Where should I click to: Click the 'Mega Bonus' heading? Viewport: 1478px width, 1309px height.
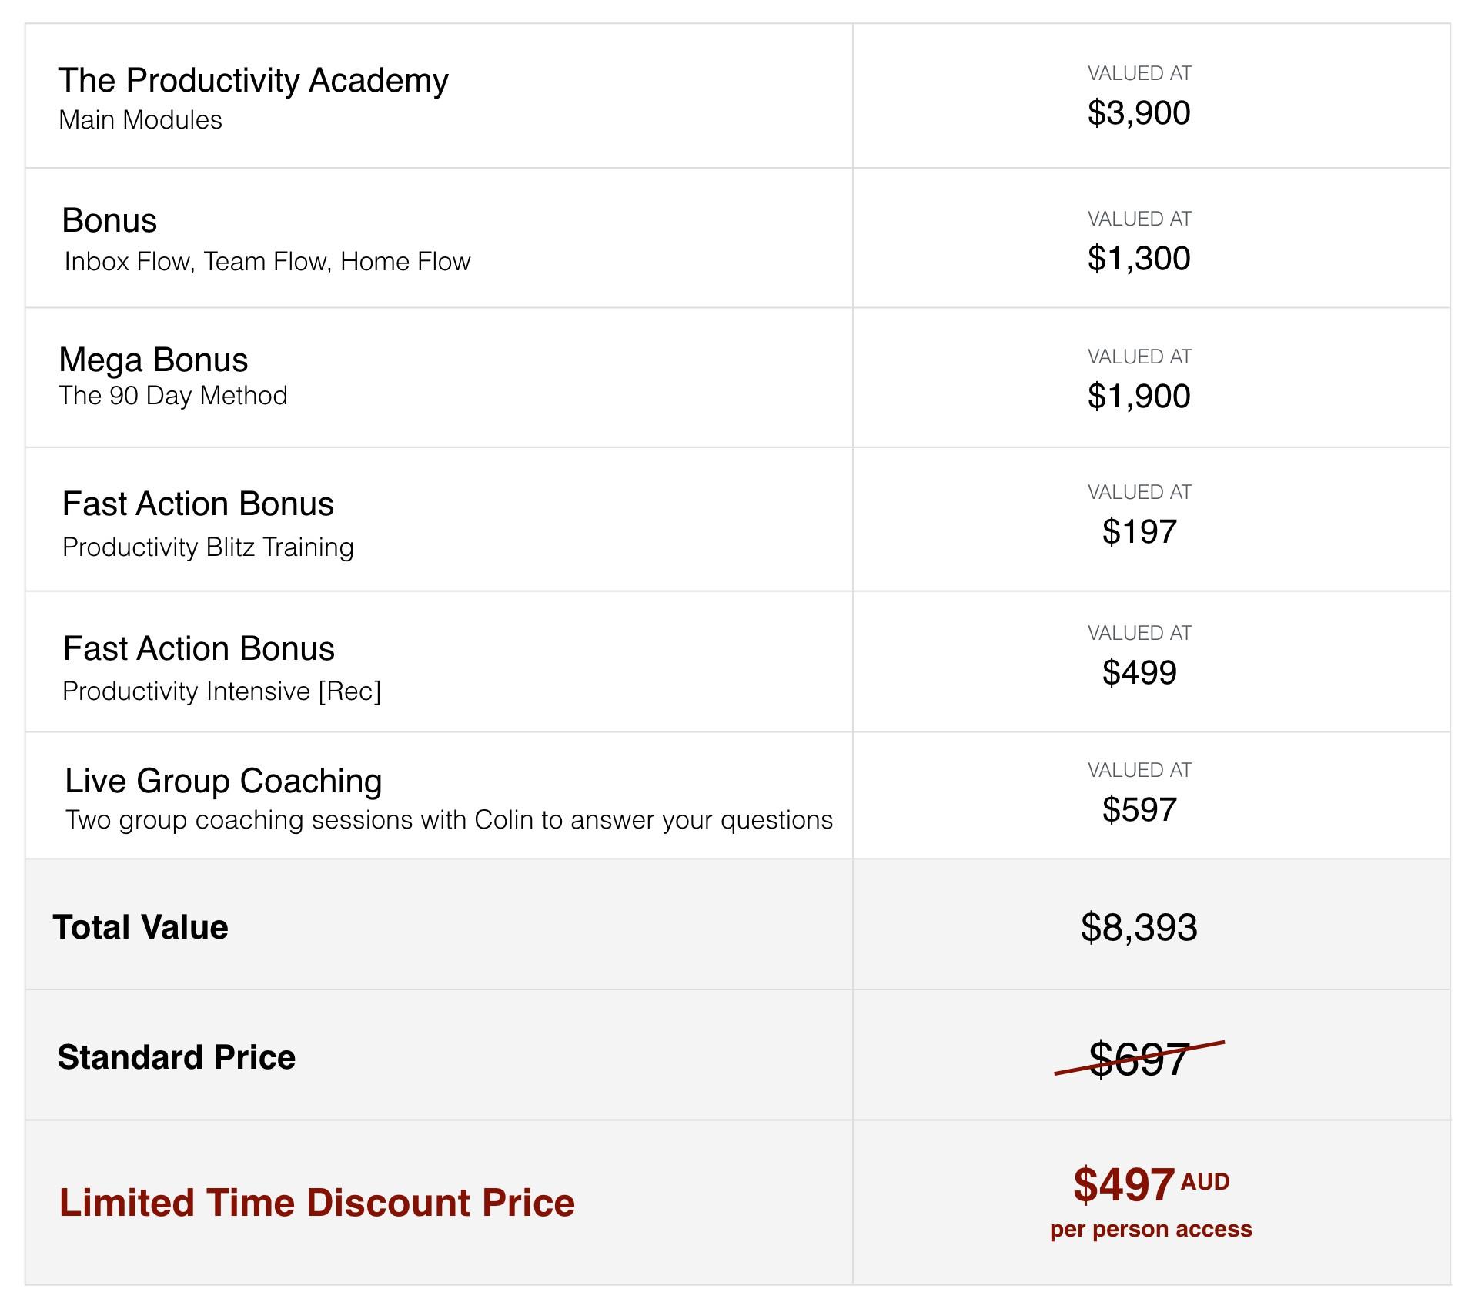(x=153, y=360)
